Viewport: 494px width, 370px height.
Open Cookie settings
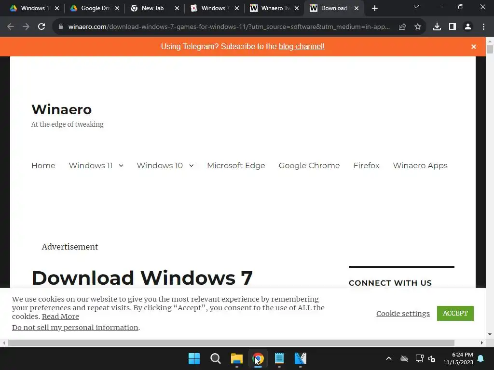tap(403, 313)
